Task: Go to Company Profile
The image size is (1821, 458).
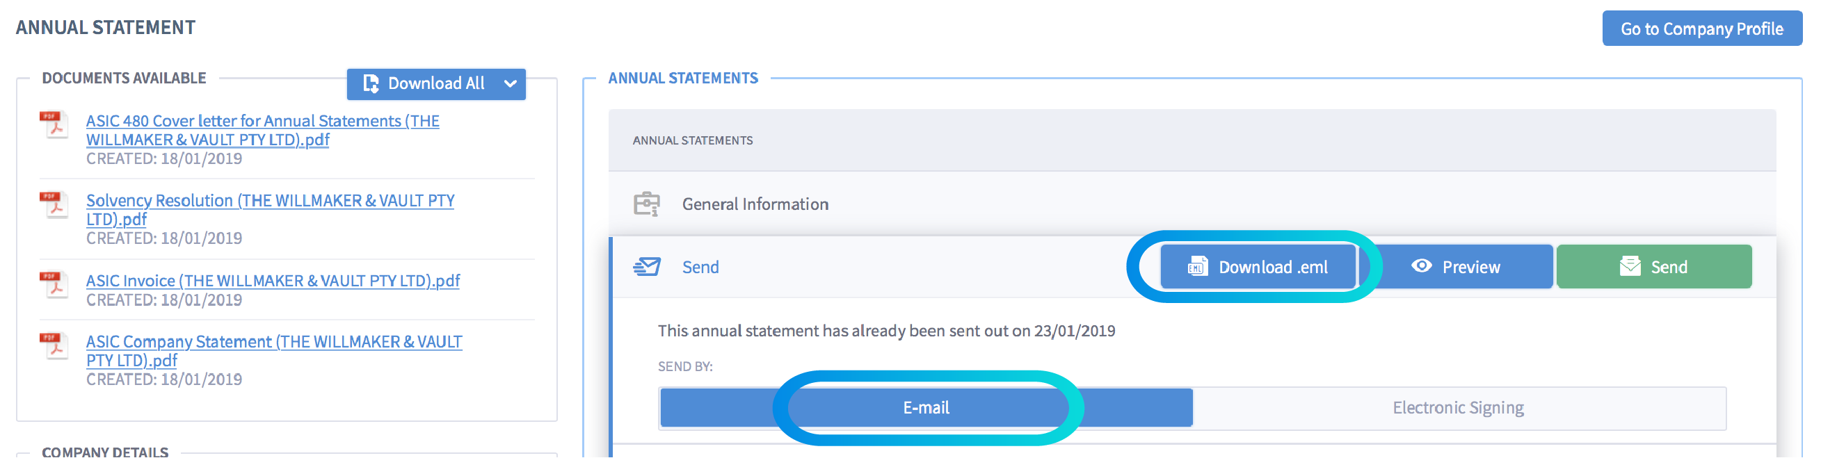Action: (x=1701, y=29)
